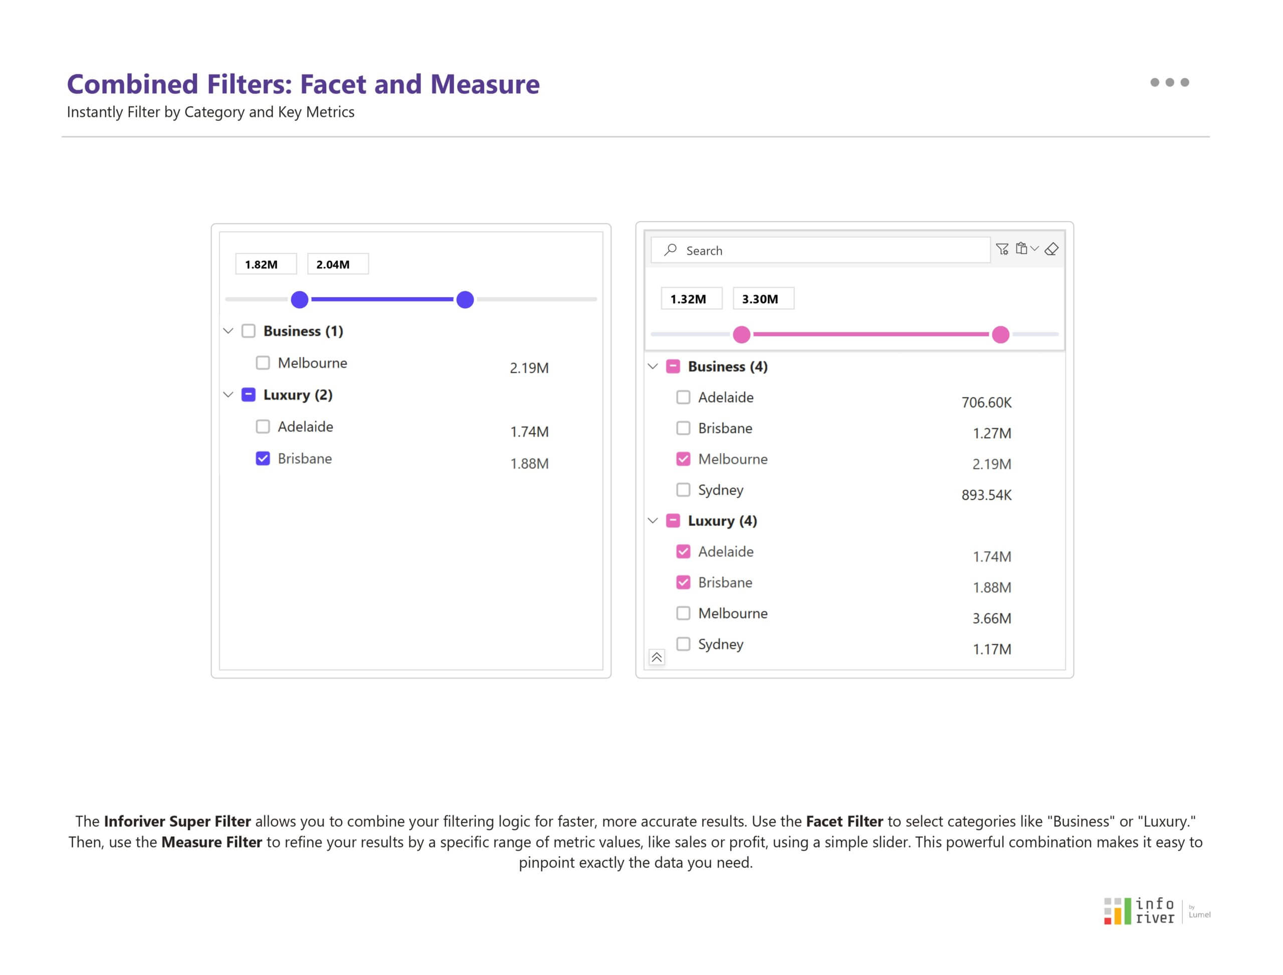Click the 1.82M minimum value box
Screen dimensions: 1283x975
265,264
